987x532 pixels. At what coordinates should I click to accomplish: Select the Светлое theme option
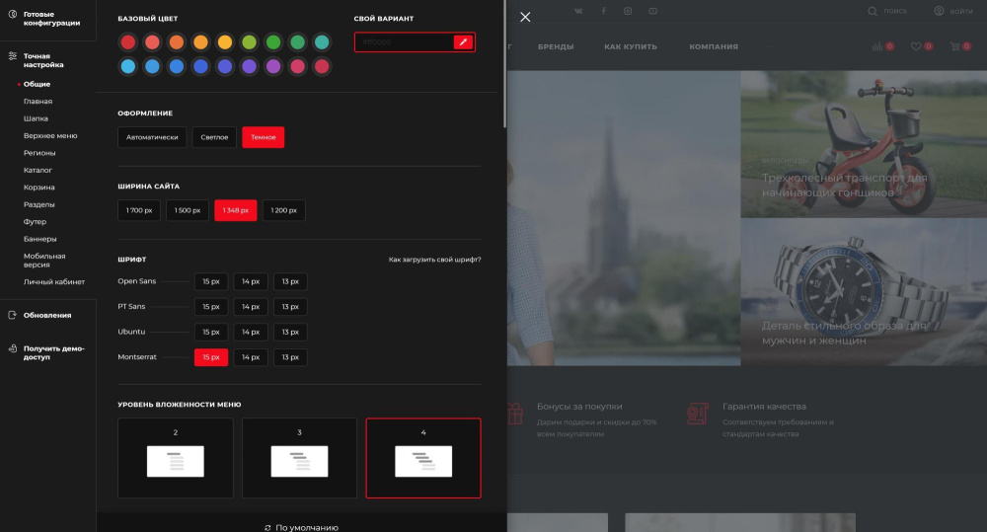click(x=214, y=137)
